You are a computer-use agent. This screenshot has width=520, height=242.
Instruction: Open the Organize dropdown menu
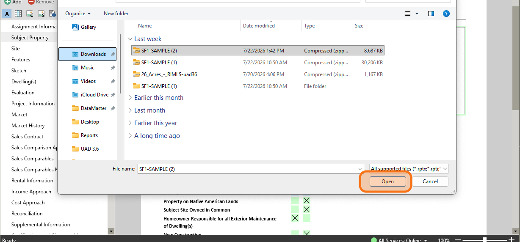[78, 14]
